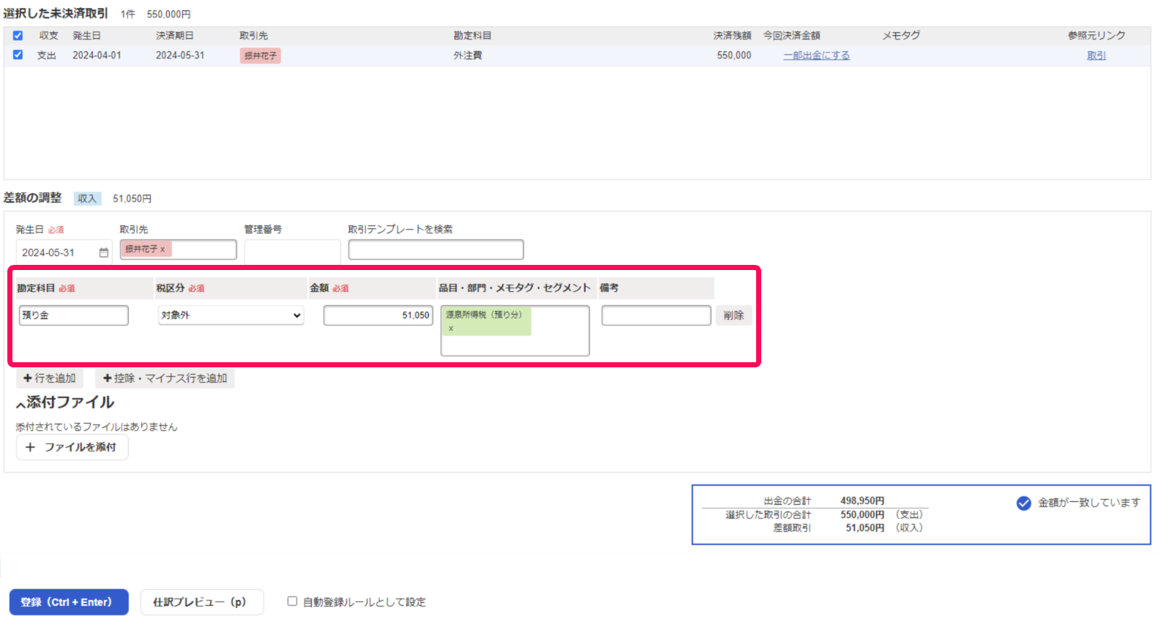The width and height of the screenshot is (1158, 622).
Task: Click the 登録 (Ctrl + Enter) button
Action: pyautogui.click(x=69, y=602)
